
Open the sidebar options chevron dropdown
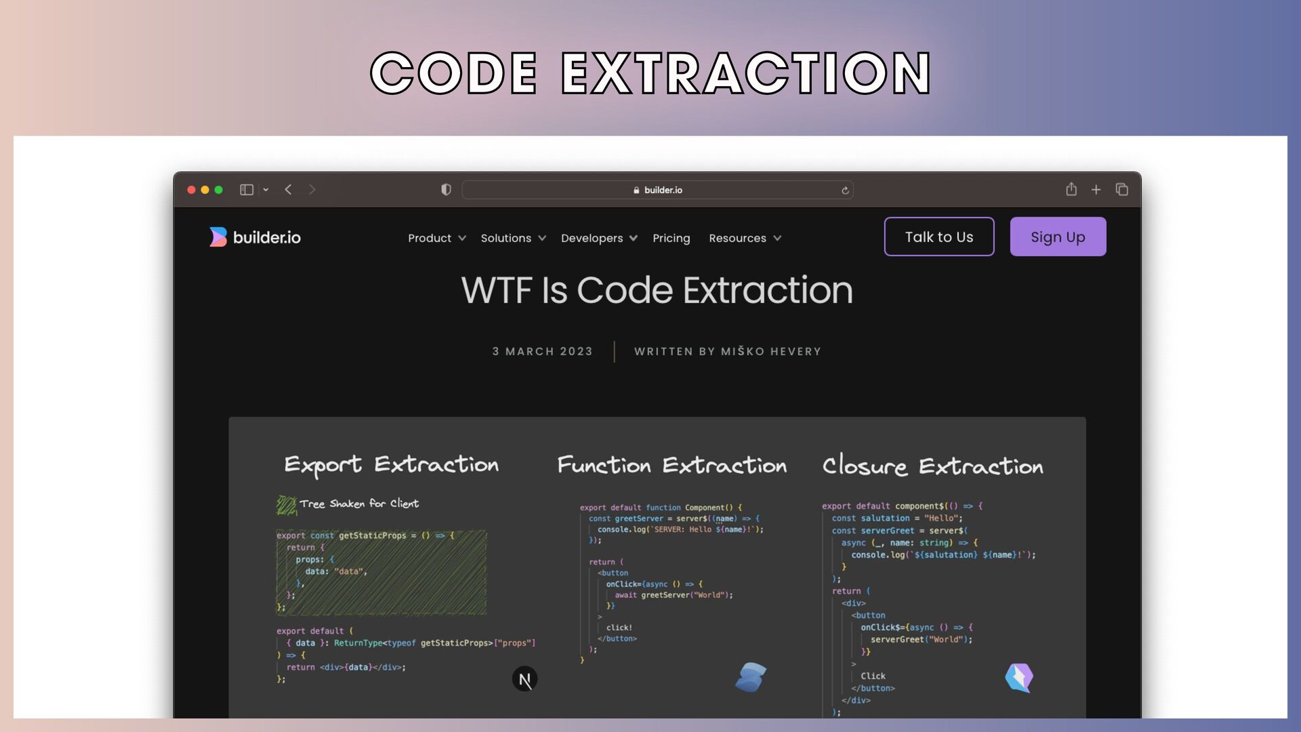tap(266, 190)
